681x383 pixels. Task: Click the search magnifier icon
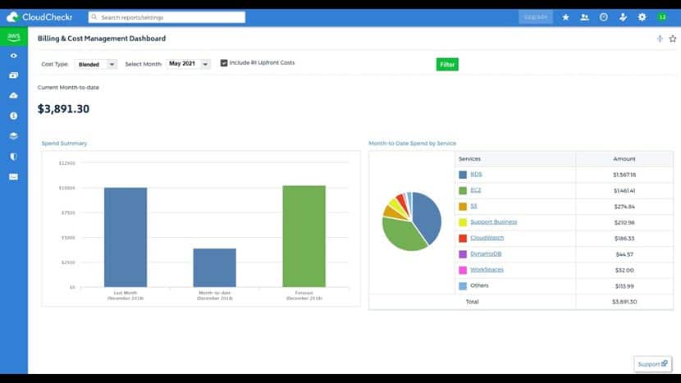[94, 17]
